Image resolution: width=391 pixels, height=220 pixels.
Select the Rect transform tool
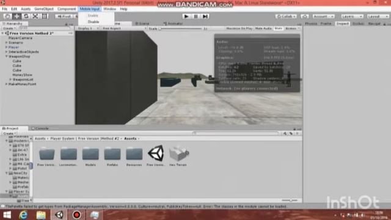point(45,16)
